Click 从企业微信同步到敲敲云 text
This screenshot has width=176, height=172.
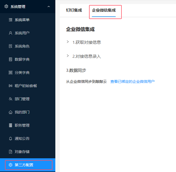tap(86, 82)
